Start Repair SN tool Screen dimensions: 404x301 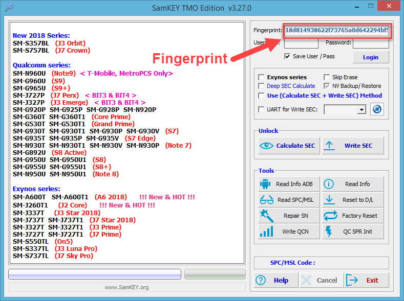[x=289, y=216]
